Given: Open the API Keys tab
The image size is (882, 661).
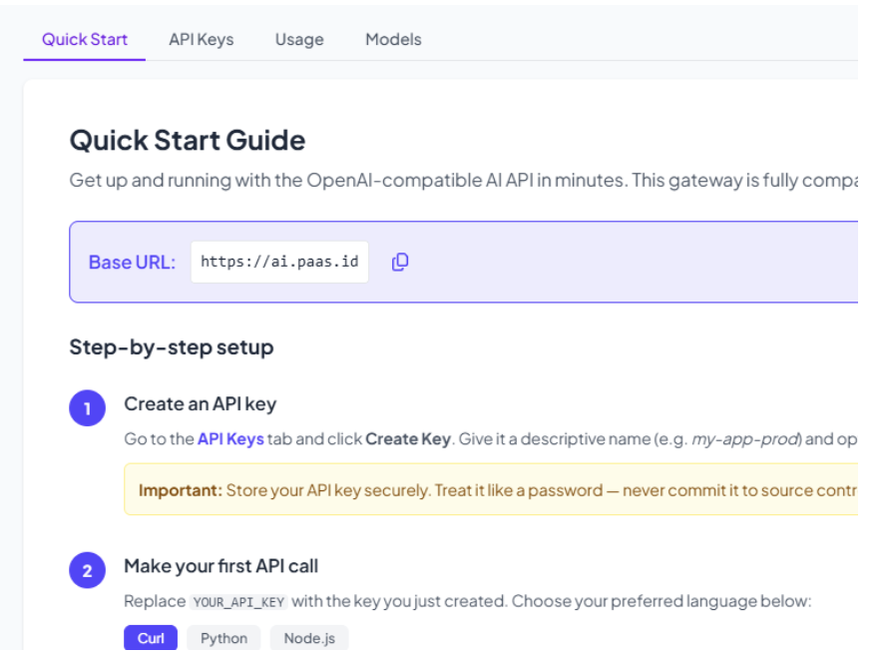Looking at the screenshot, I should [202, 39].
